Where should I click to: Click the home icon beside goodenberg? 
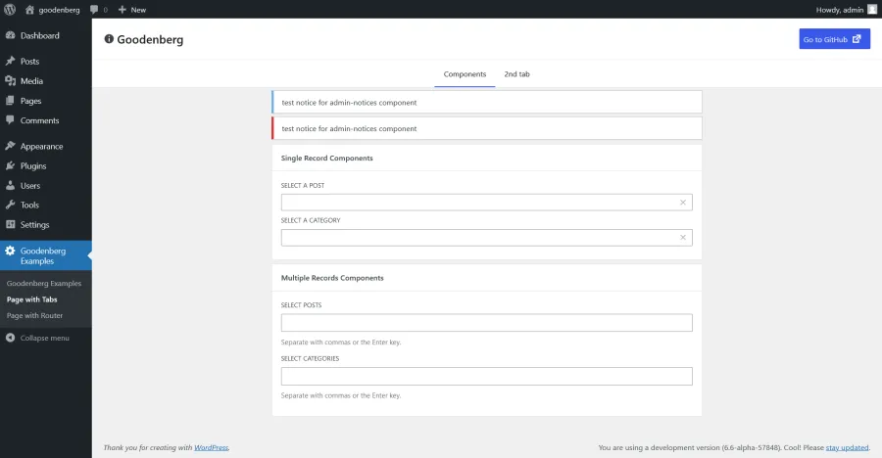(29, 10)
